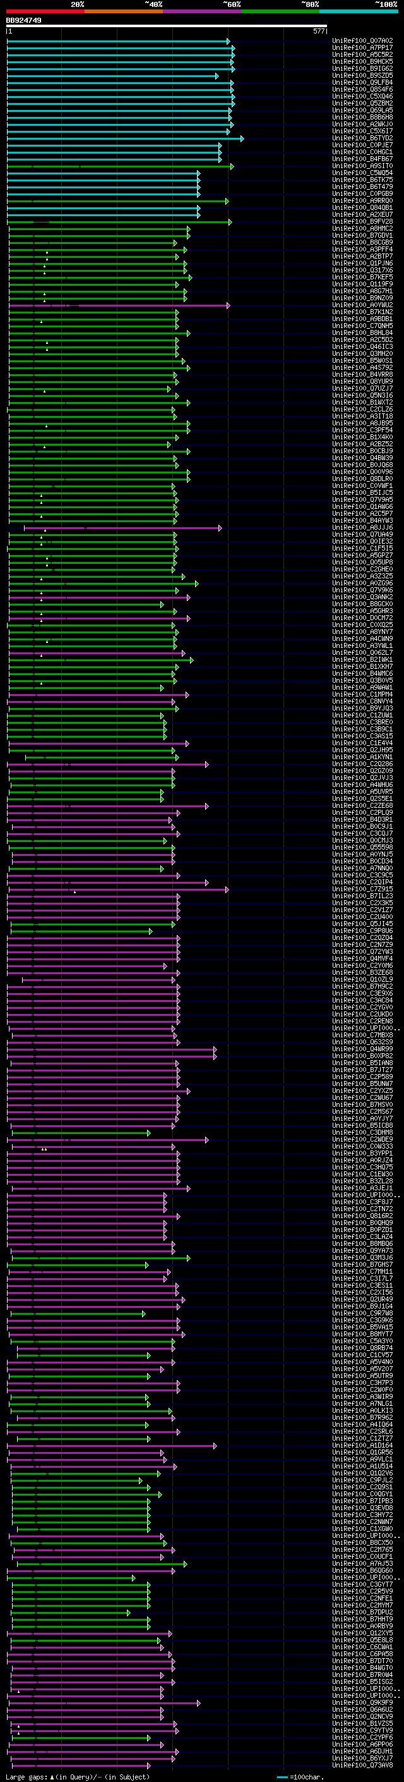Image resolution: width=404 pixels, height=1782 pixels.
Task: Pick the UniRef100_B7R0W4 row label
Action: [362, 1675]
